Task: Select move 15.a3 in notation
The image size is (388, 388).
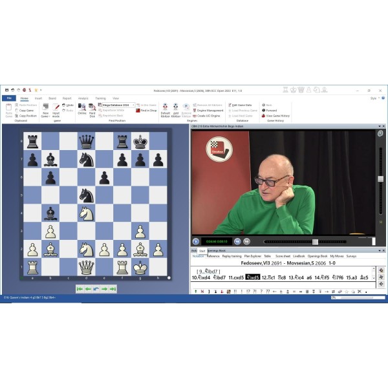Action: tap(352, 277)
